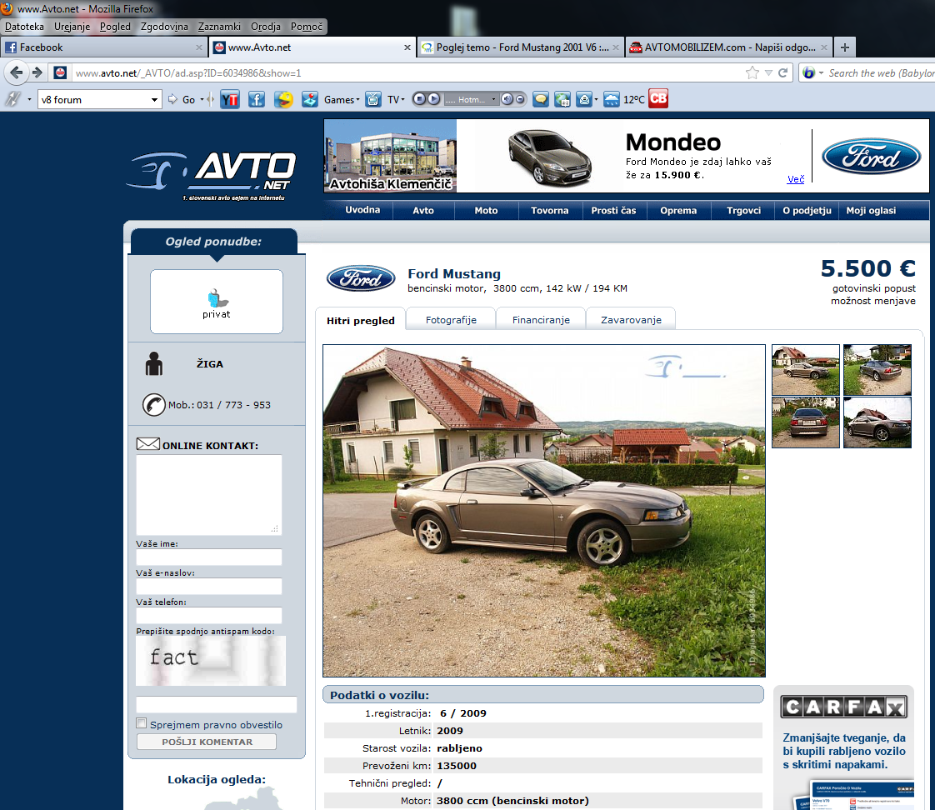Open the Orodja menu

pos(266,26)
